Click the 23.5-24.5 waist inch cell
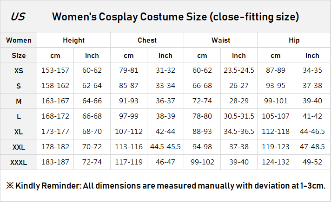The height and width of the screenshot is (202, 331). (239, 71)
